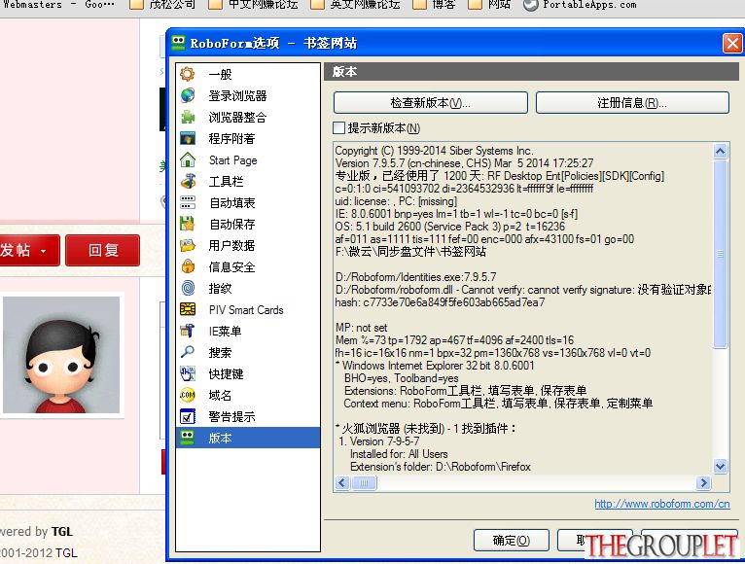
Task: Click the 程序附着 icon
Action: click(x=188, y=138)
